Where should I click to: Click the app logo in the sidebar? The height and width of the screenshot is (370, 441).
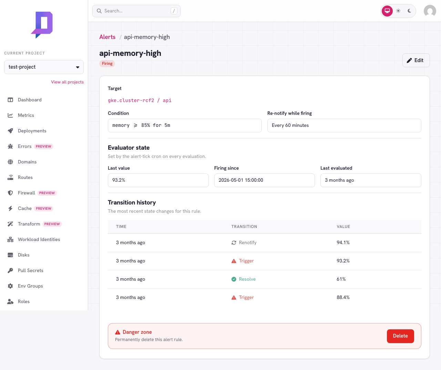click(x=42, y=24)
